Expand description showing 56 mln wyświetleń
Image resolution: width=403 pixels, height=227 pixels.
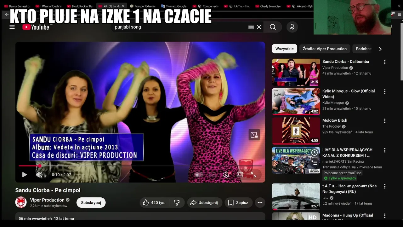coord(140,217)
